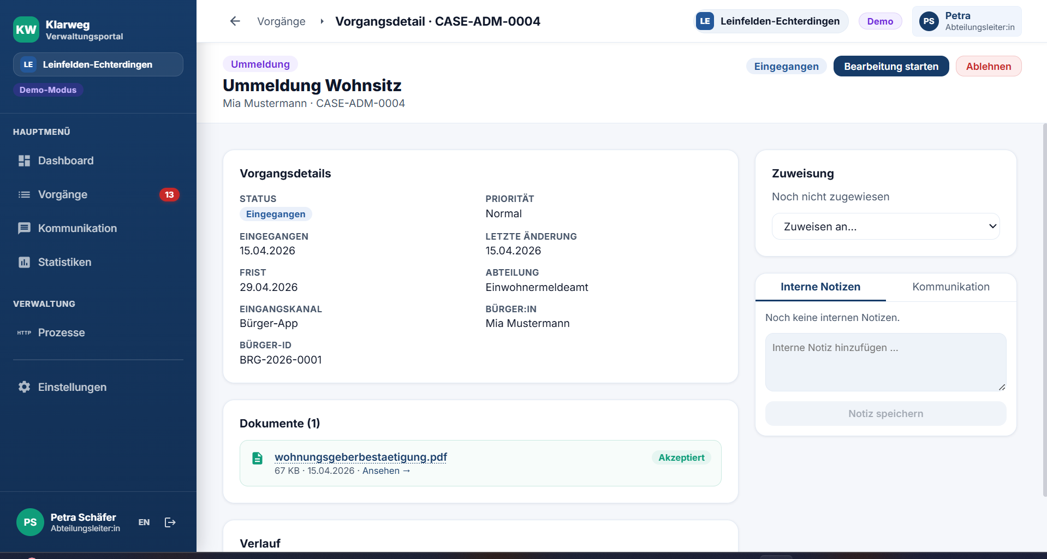Image resolution: width=1047 pixels, height=559 pixels.
Task: Click the logout icon in sidebar footer
Action: point(170,522)
